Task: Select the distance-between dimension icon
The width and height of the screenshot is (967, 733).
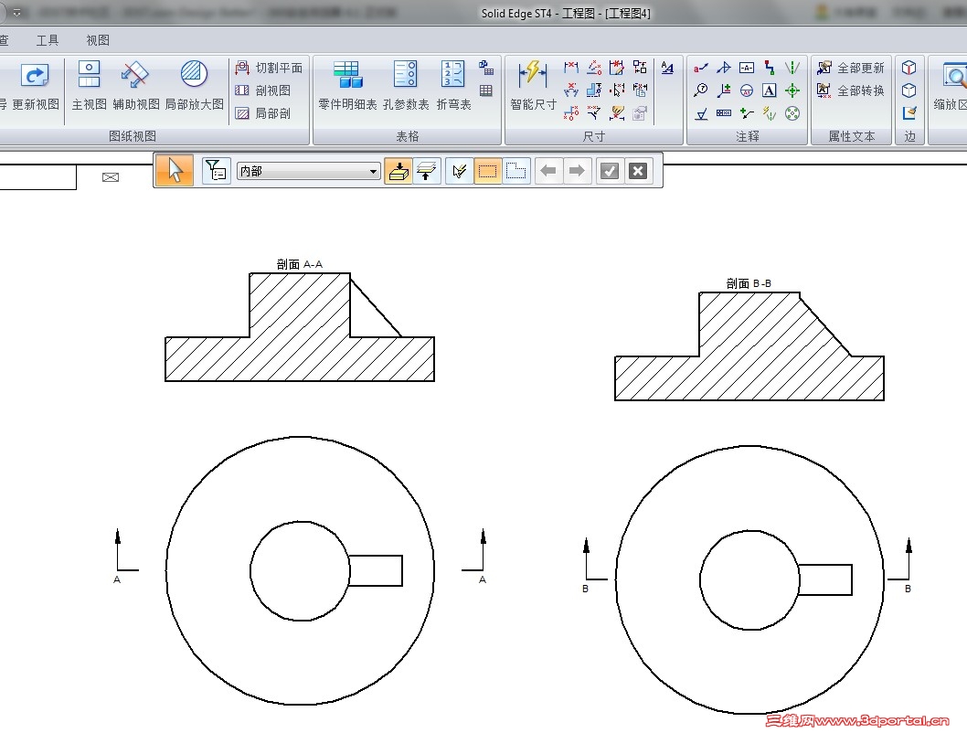Action: 571,68
